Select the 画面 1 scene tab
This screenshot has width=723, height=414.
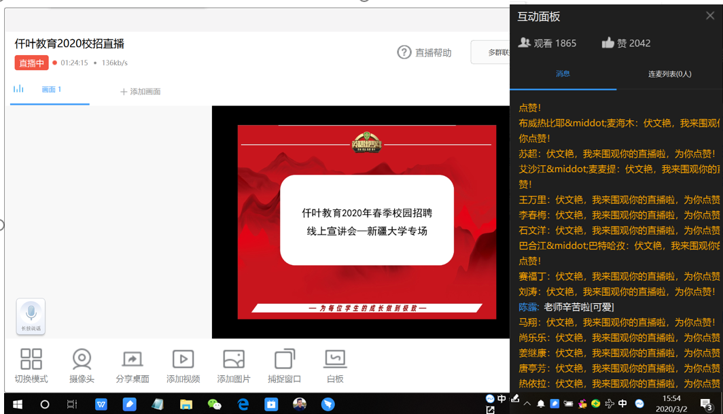pos(51,90)
